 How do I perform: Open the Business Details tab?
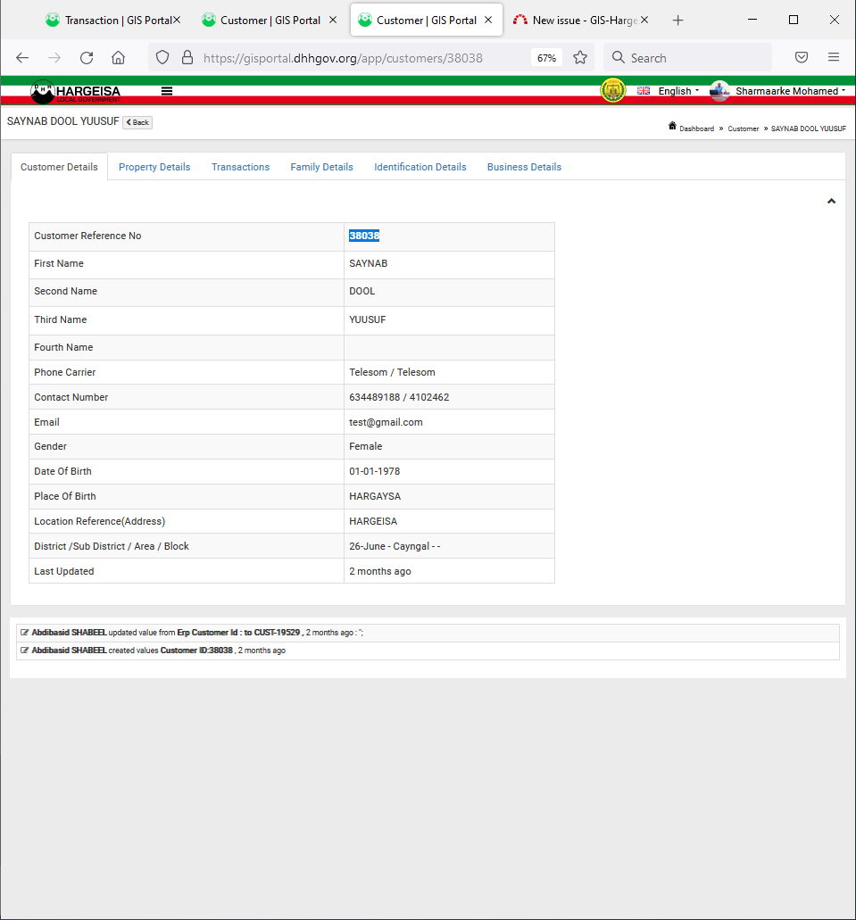[x=524, y=167]
